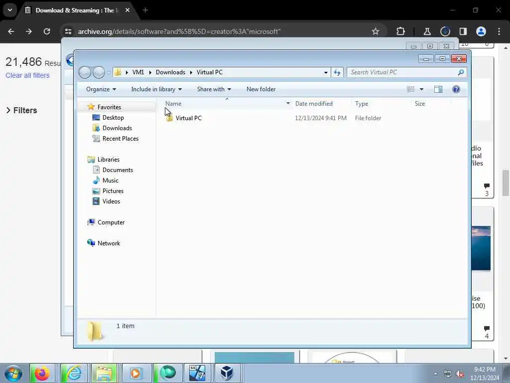The height and width of the screenshot is (383, 510).
Task: Open the Virtual PC folder in the file list
Action: click(x=188, y=118)
